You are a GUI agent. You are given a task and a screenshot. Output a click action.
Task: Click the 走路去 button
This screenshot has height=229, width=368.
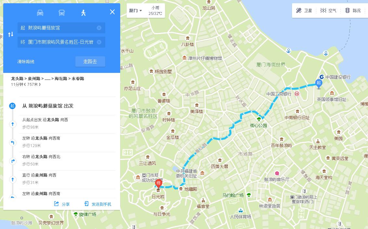click(90, 61)
